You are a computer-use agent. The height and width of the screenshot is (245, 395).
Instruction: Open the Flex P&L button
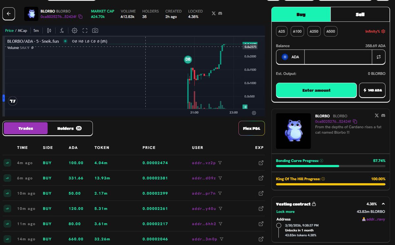tap(251, 128)
